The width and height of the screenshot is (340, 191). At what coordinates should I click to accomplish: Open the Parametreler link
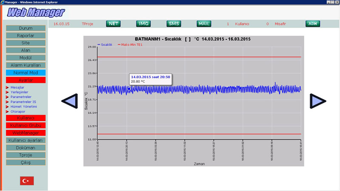click(x=21, y=97)
